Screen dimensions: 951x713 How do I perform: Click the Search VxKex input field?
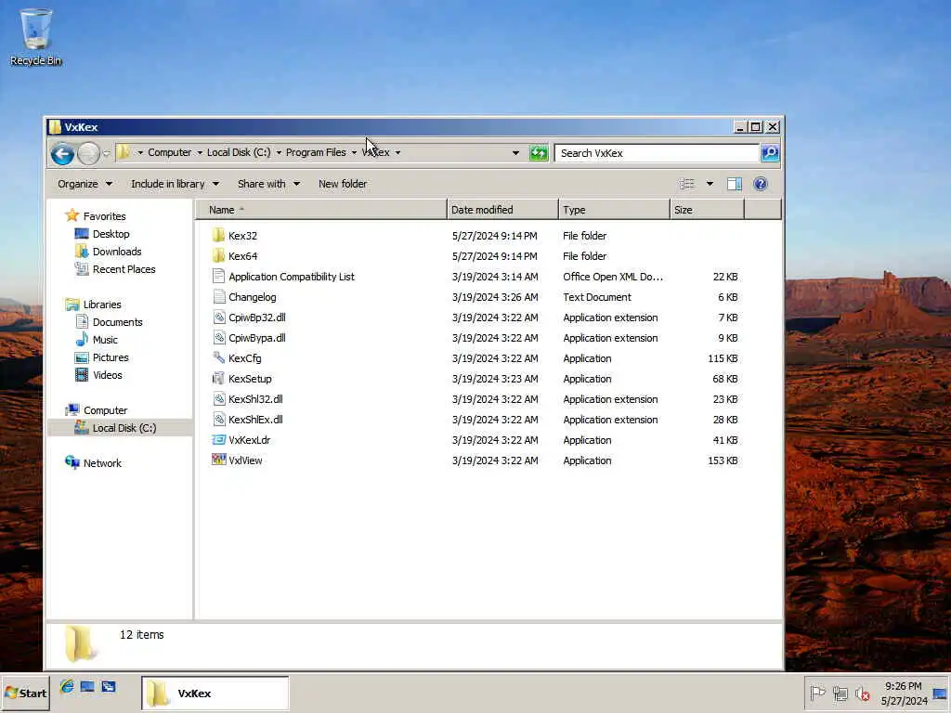click(x=658, y=153)
